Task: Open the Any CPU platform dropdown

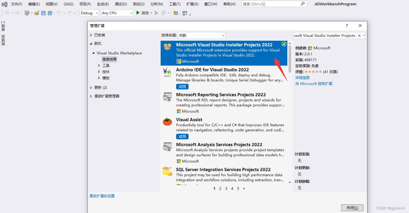Action: (117, 13)
